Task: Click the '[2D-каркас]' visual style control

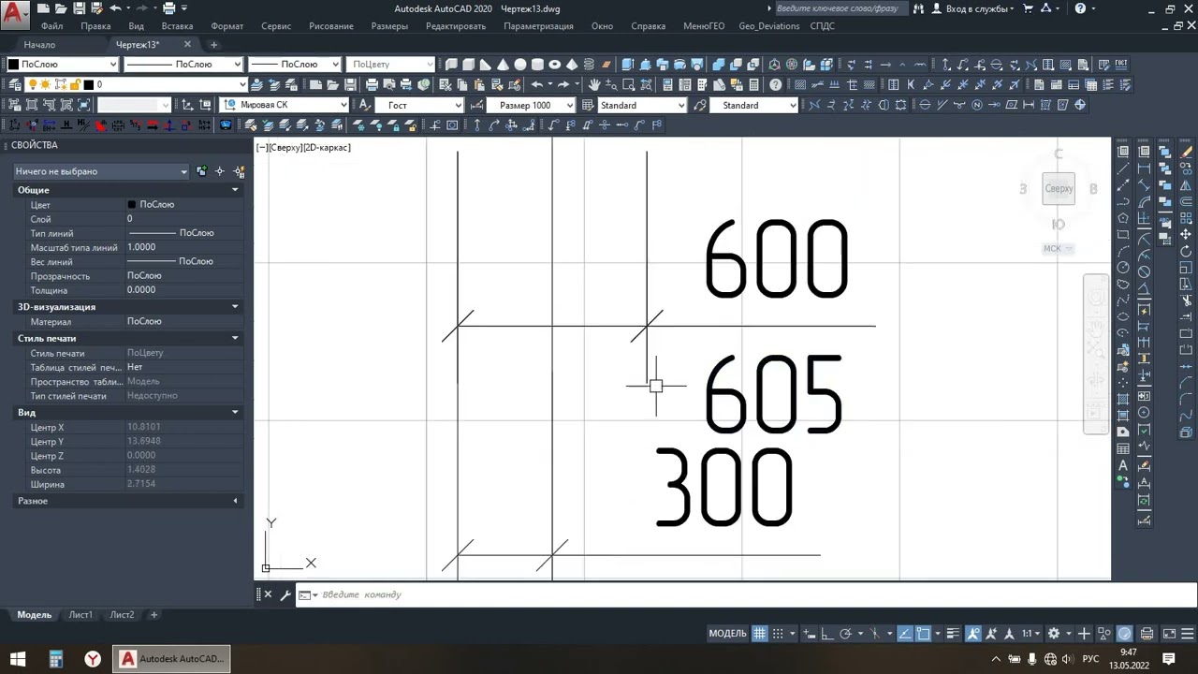Action: click(327, 148)
